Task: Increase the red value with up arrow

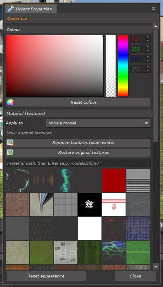Action: (148, 37)
